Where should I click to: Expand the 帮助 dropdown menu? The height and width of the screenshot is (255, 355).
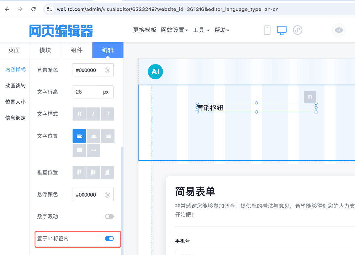222,30
